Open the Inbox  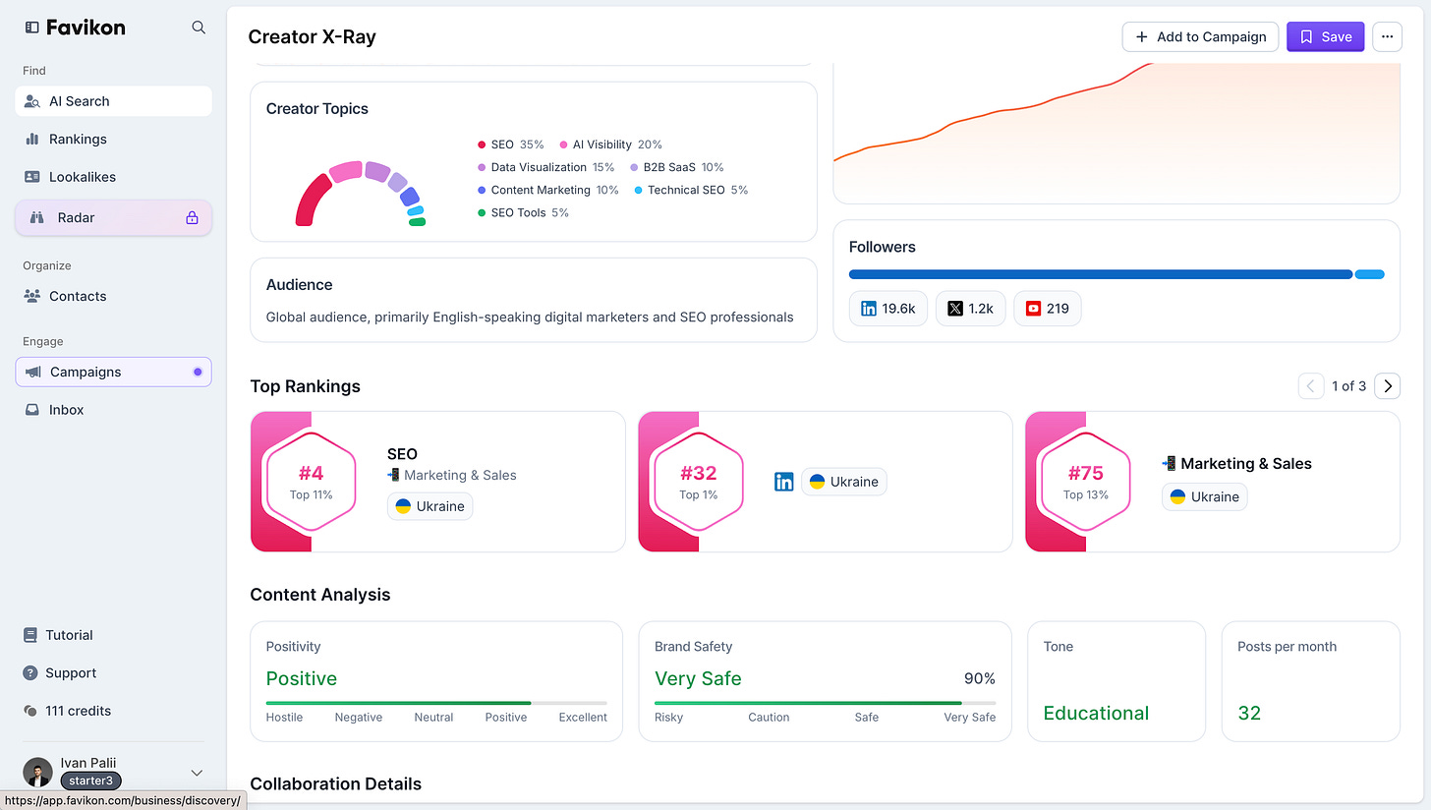(x=113, y=410)
